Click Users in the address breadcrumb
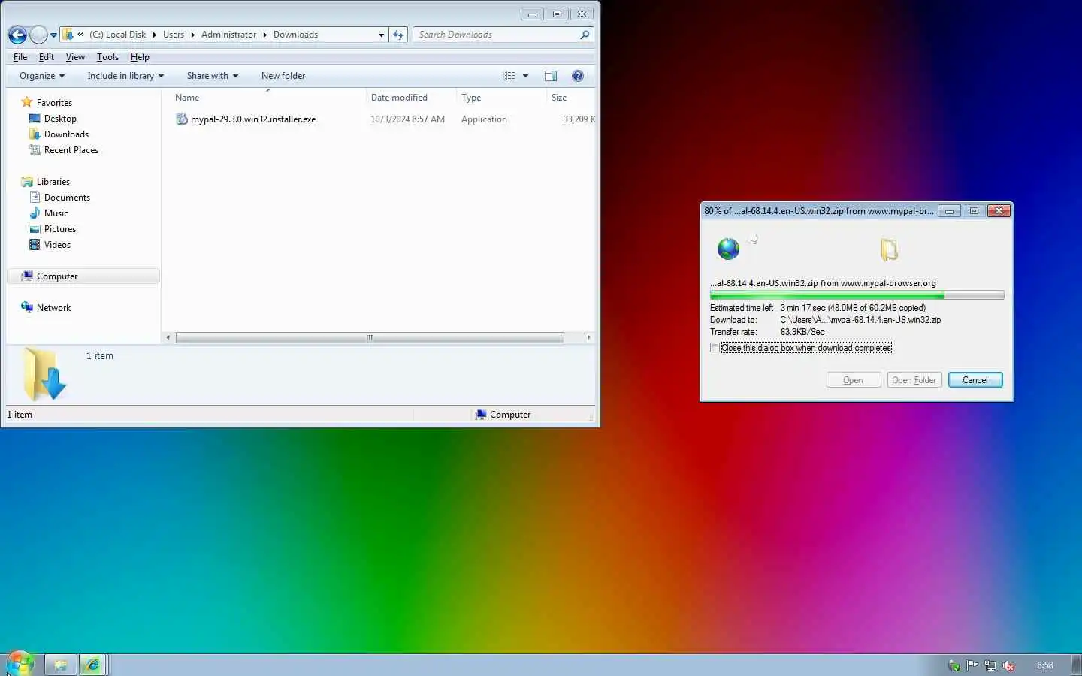Screen dimensions: 1082x676 coord(174,35)
